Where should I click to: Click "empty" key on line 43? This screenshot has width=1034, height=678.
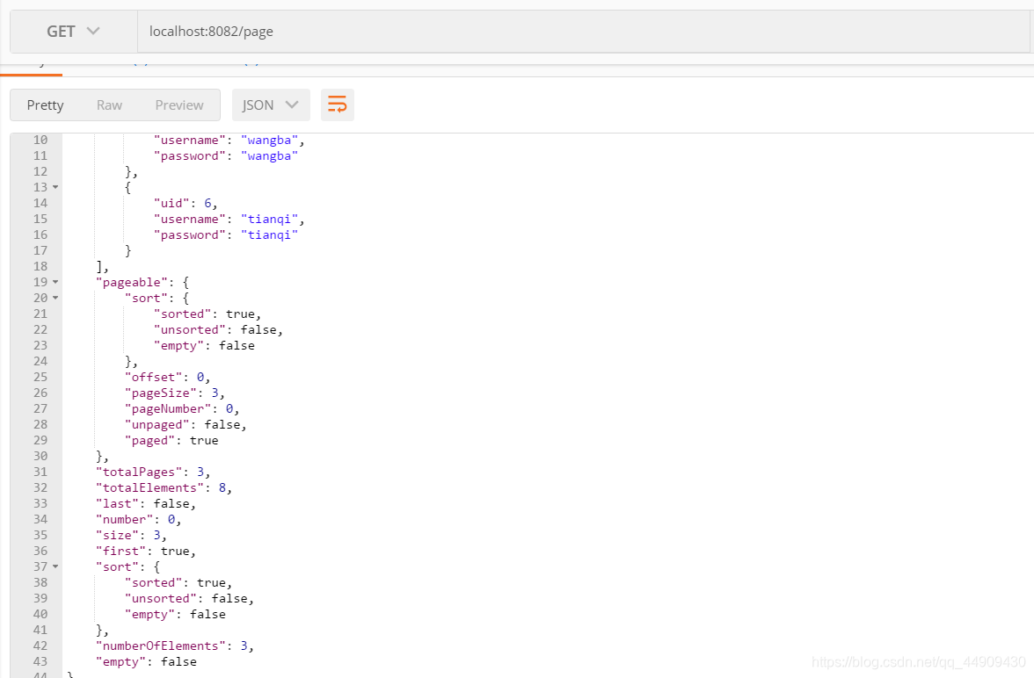click(x=120, y=661)
